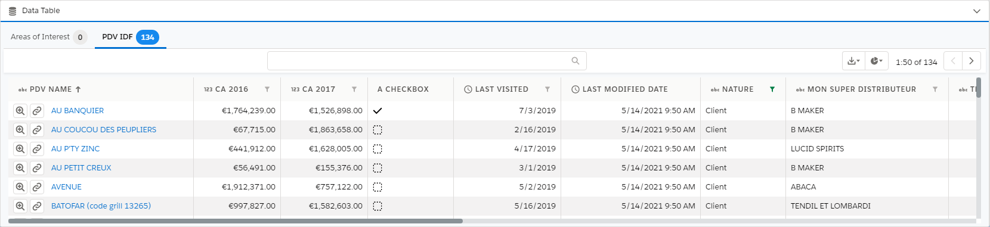This screenshot has width=990, height=227.
Task: Zoom to the AVENUE record
Action: click(x=20, y=187)
